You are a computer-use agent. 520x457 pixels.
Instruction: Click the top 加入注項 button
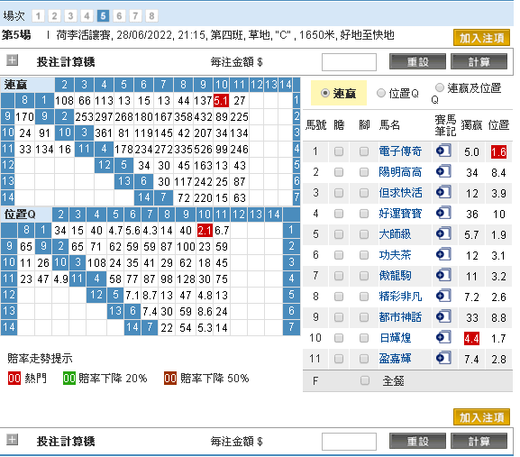pos(481,38)
